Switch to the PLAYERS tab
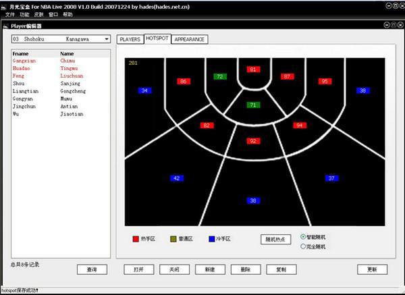The height and width of the screenshot is (295, 405). [130, 39]
